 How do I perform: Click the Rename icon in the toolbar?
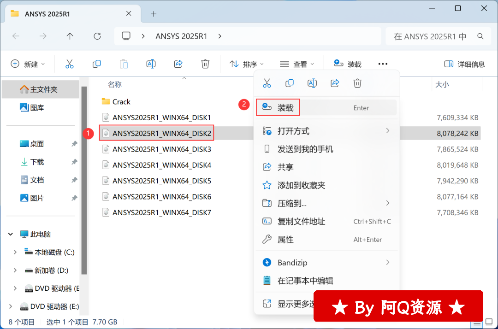click(151, 64)
